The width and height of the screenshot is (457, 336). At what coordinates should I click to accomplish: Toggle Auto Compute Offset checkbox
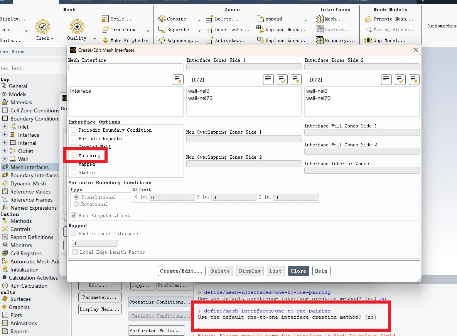click(x=74, y=215)
